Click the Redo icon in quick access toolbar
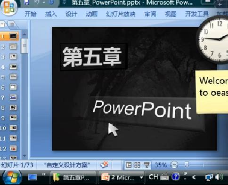This screenshot has width=228, height=185. point(51,2)
